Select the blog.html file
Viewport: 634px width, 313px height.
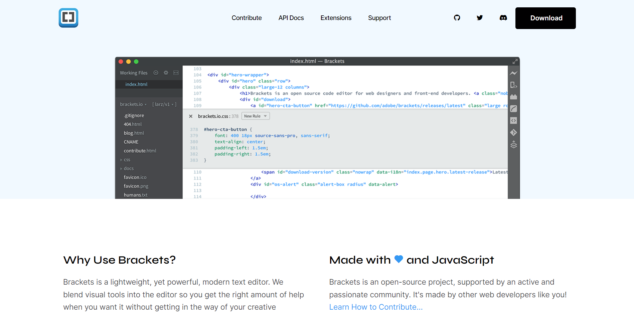(x=134, y=133)
